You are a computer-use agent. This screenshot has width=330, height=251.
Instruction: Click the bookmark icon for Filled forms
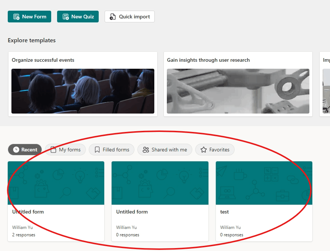pyautogui.click(x=97, y=150)
